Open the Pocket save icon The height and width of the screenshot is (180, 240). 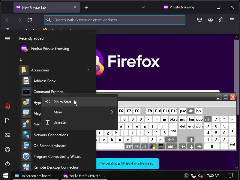click(199, 20)
